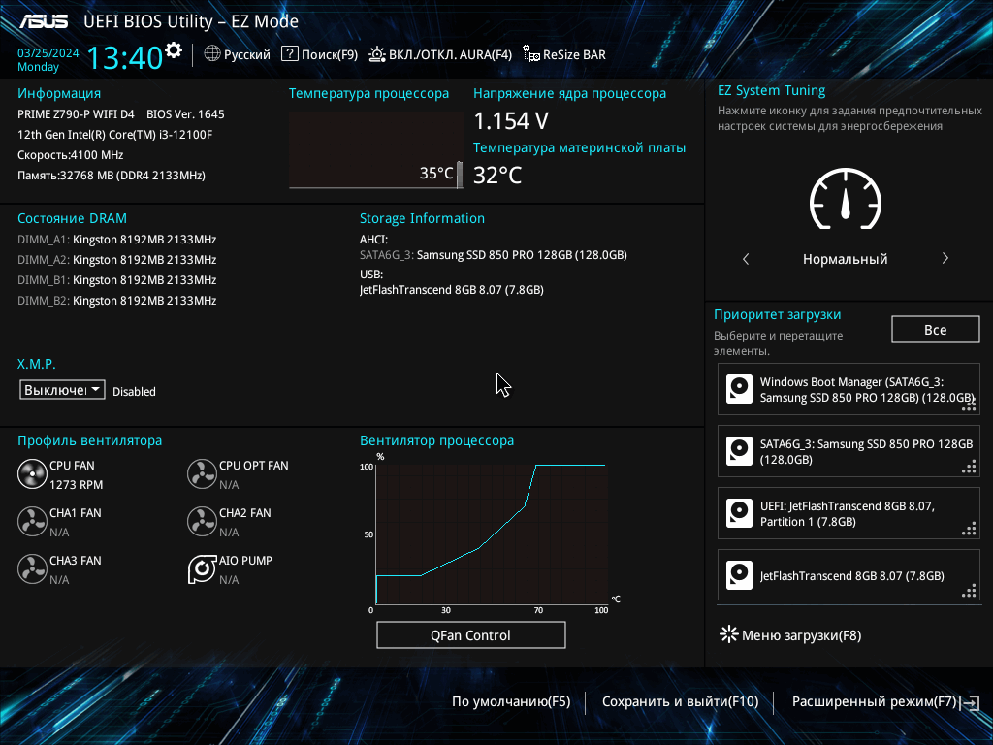Click the globe language icon

pyautogui.click(x=212, y=54)
